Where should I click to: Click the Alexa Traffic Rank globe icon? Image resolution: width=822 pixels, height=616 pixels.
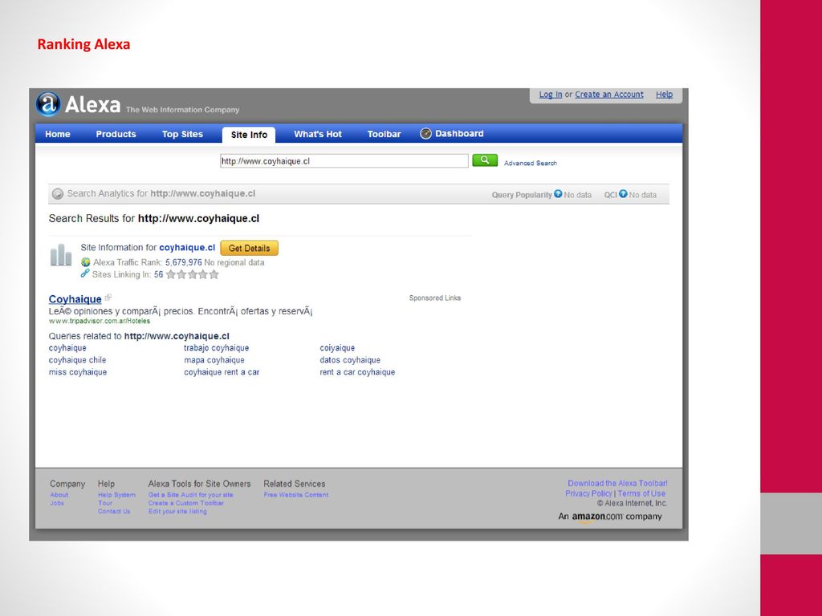pyautogui.click(x=85, y=262)
